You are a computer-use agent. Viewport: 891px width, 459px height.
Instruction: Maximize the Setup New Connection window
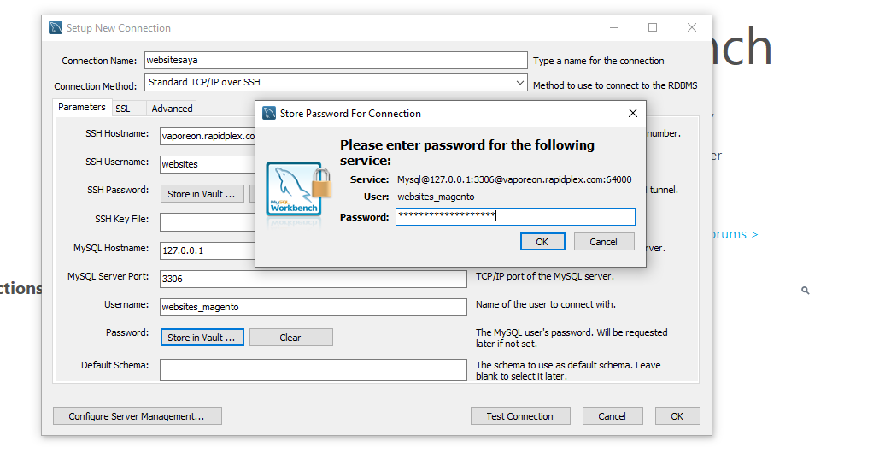(x=653, y=27)
